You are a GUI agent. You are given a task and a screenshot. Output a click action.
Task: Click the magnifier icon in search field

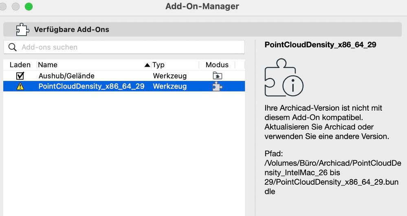[13, 47]
